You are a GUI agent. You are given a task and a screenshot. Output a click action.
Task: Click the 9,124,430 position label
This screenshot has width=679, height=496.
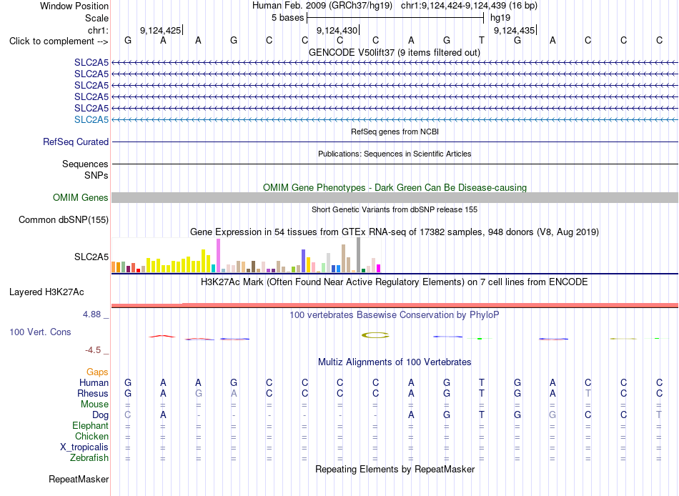(337, 30)
